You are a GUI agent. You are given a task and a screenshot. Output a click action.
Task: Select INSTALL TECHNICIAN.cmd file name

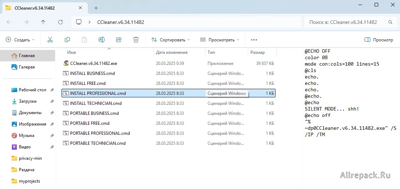pyautogui.click(x=96, y=103)
